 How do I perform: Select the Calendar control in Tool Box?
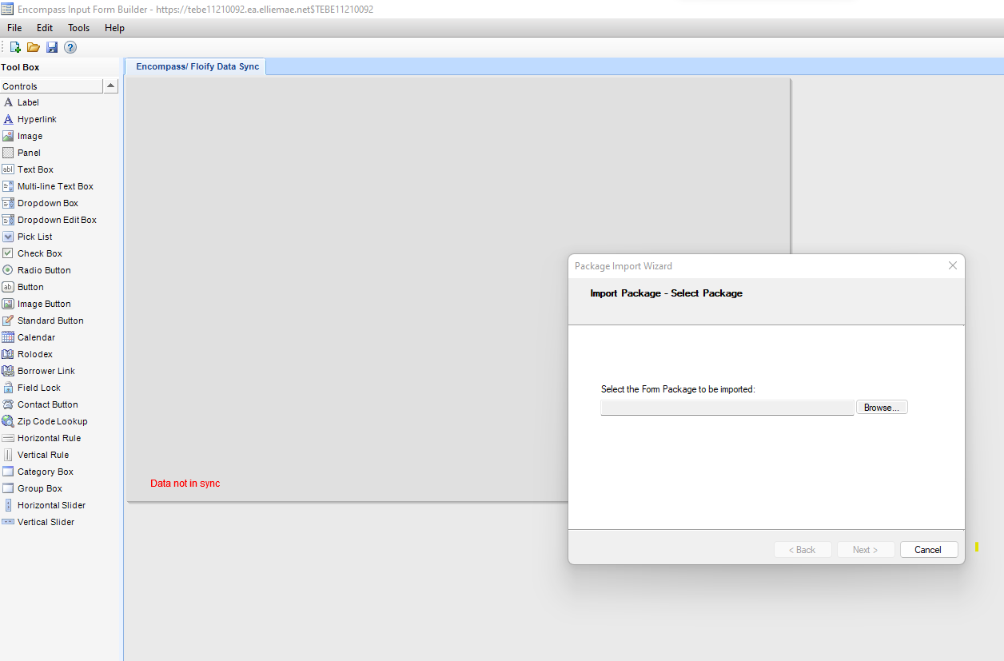coord(36,337)
